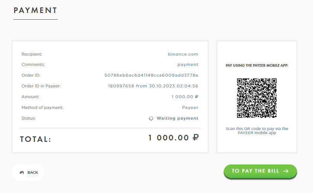The height and width of the screenshot is (193, 313).
Task: Click the binance.com recipient value
Action: coord(183,54)
